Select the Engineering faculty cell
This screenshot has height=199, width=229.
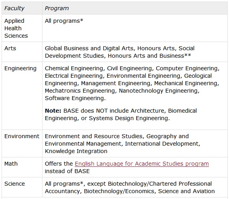click(x=22, y=96)
